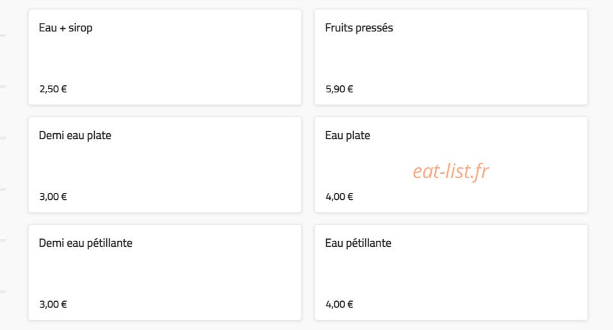The height and width of the screenshot is (330, 613).
Task: Click the euro sign on the Fruits pressés price
Action: coord(350,89)
